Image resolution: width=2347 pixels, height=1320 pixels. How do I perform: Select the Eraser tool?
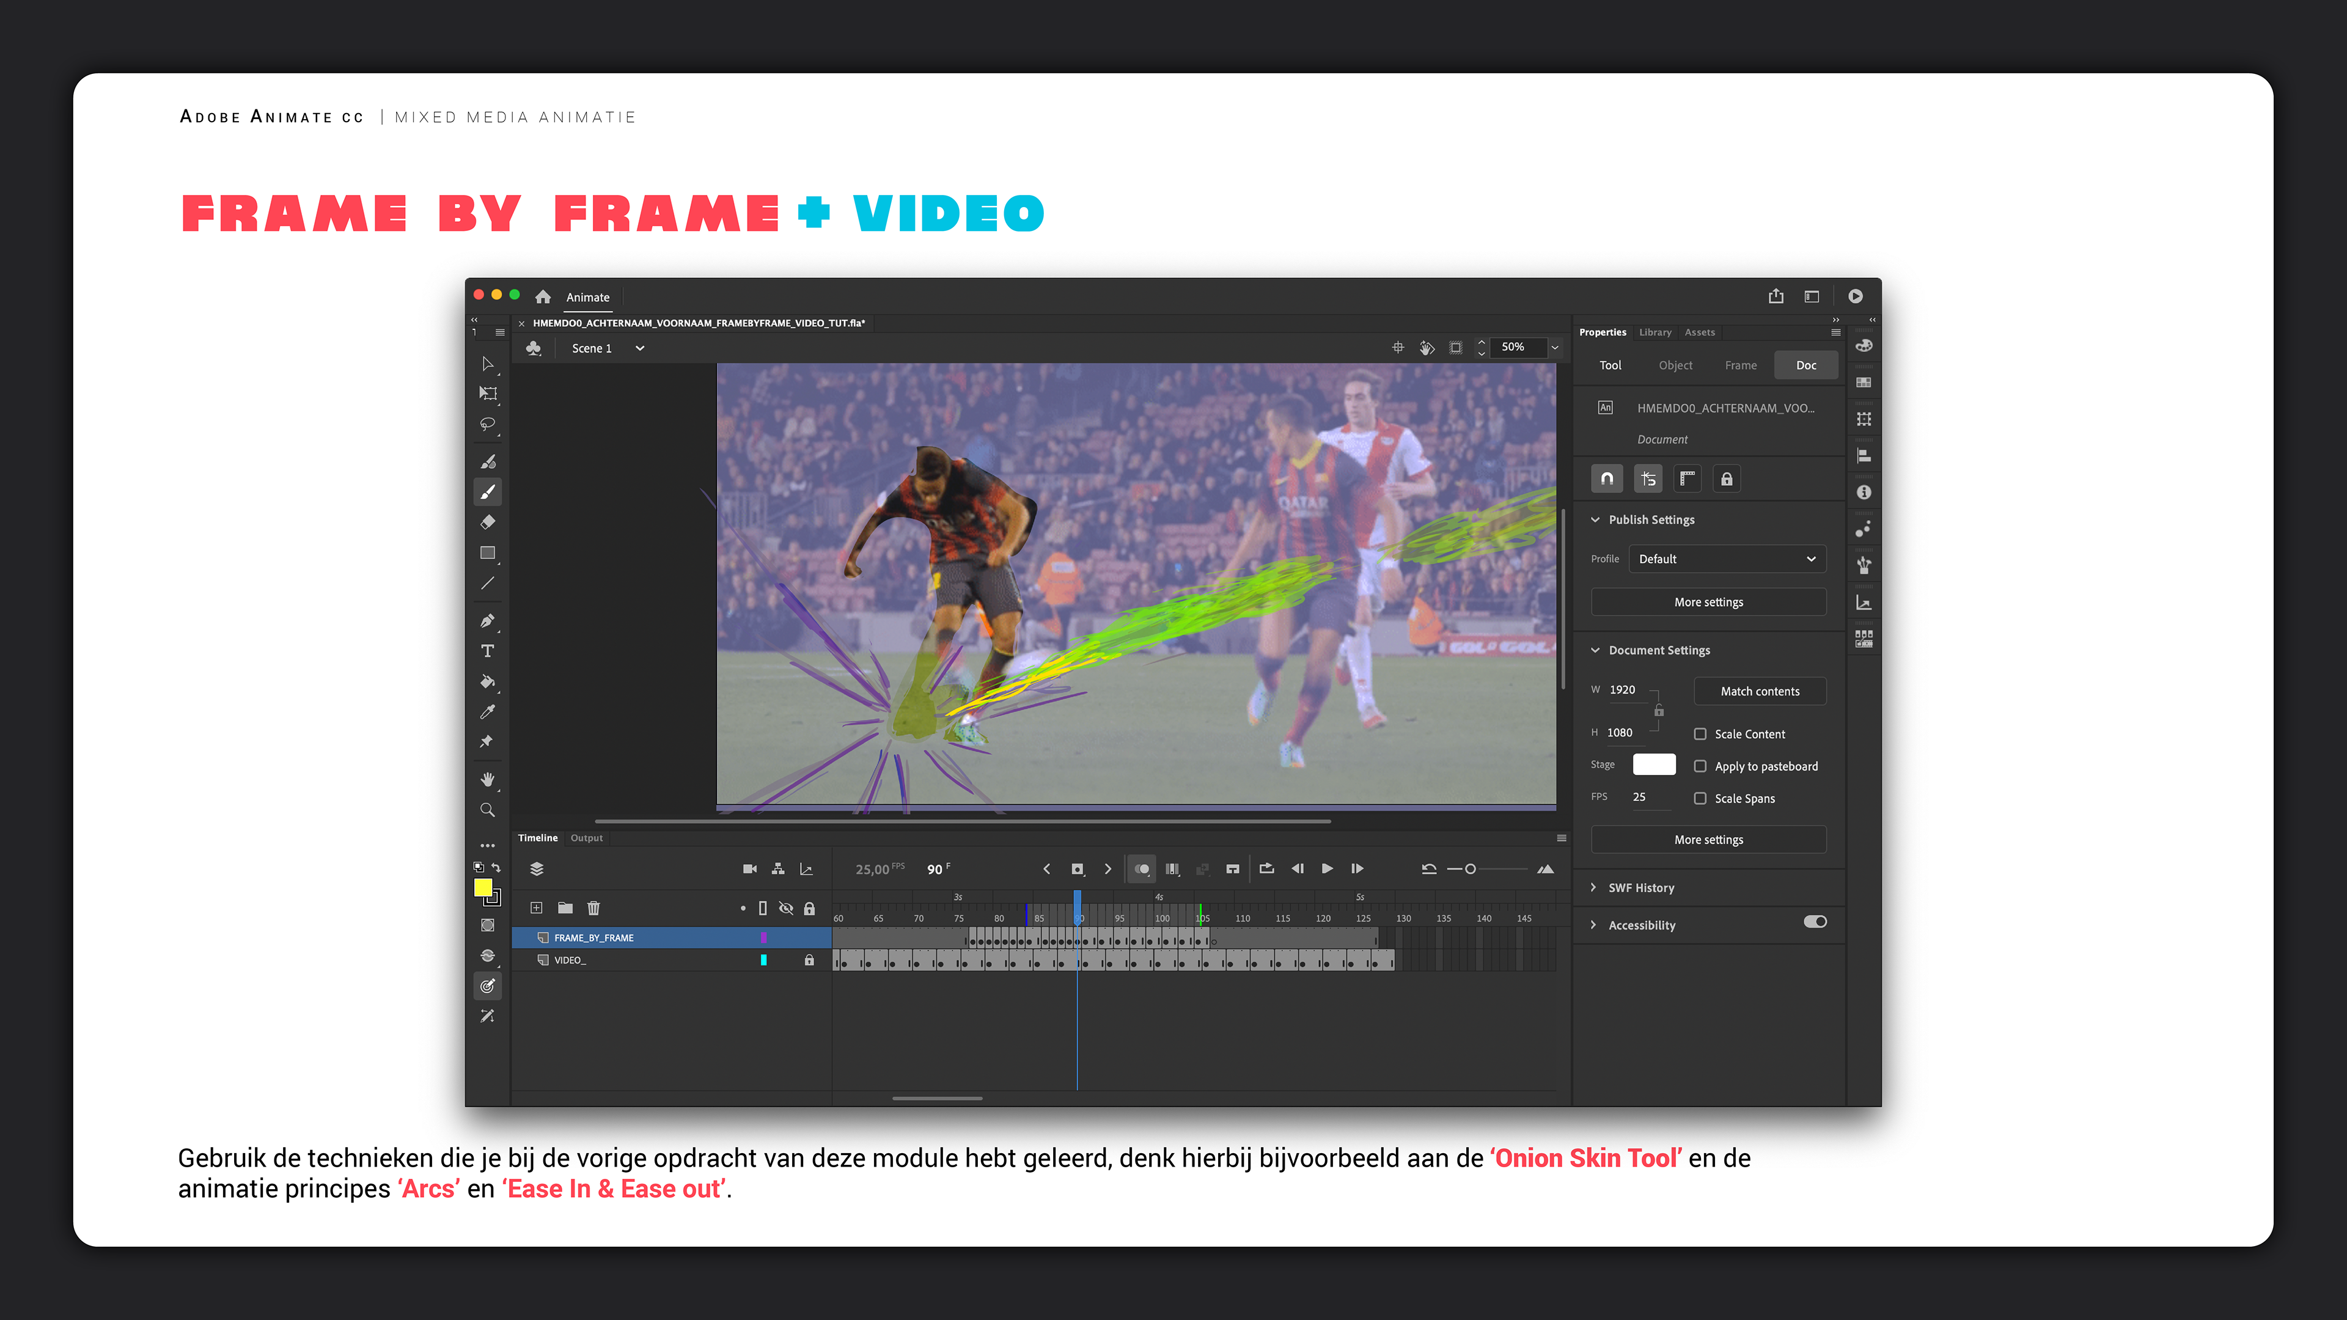point(488,523)
